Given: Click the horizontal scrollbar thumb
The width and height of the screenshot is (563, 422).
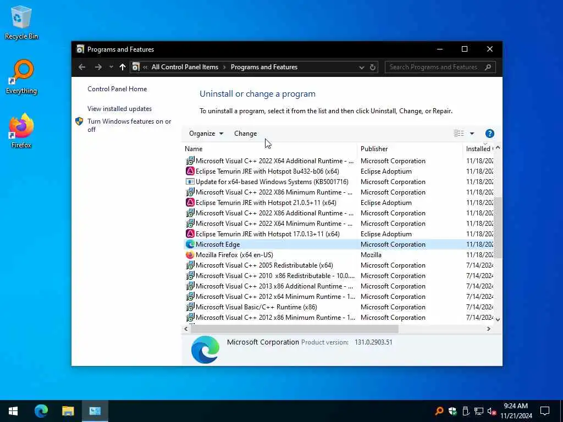Looking at the screenshot, I should [295, 329].
